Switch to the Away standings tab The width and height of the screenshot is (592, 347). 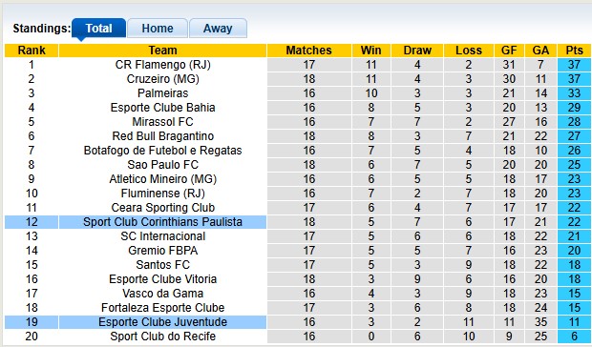click(x=218, y=29)
